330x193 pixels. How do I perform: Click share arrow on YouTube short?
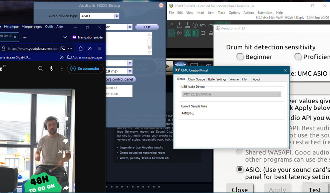click(x=66, y=187)
